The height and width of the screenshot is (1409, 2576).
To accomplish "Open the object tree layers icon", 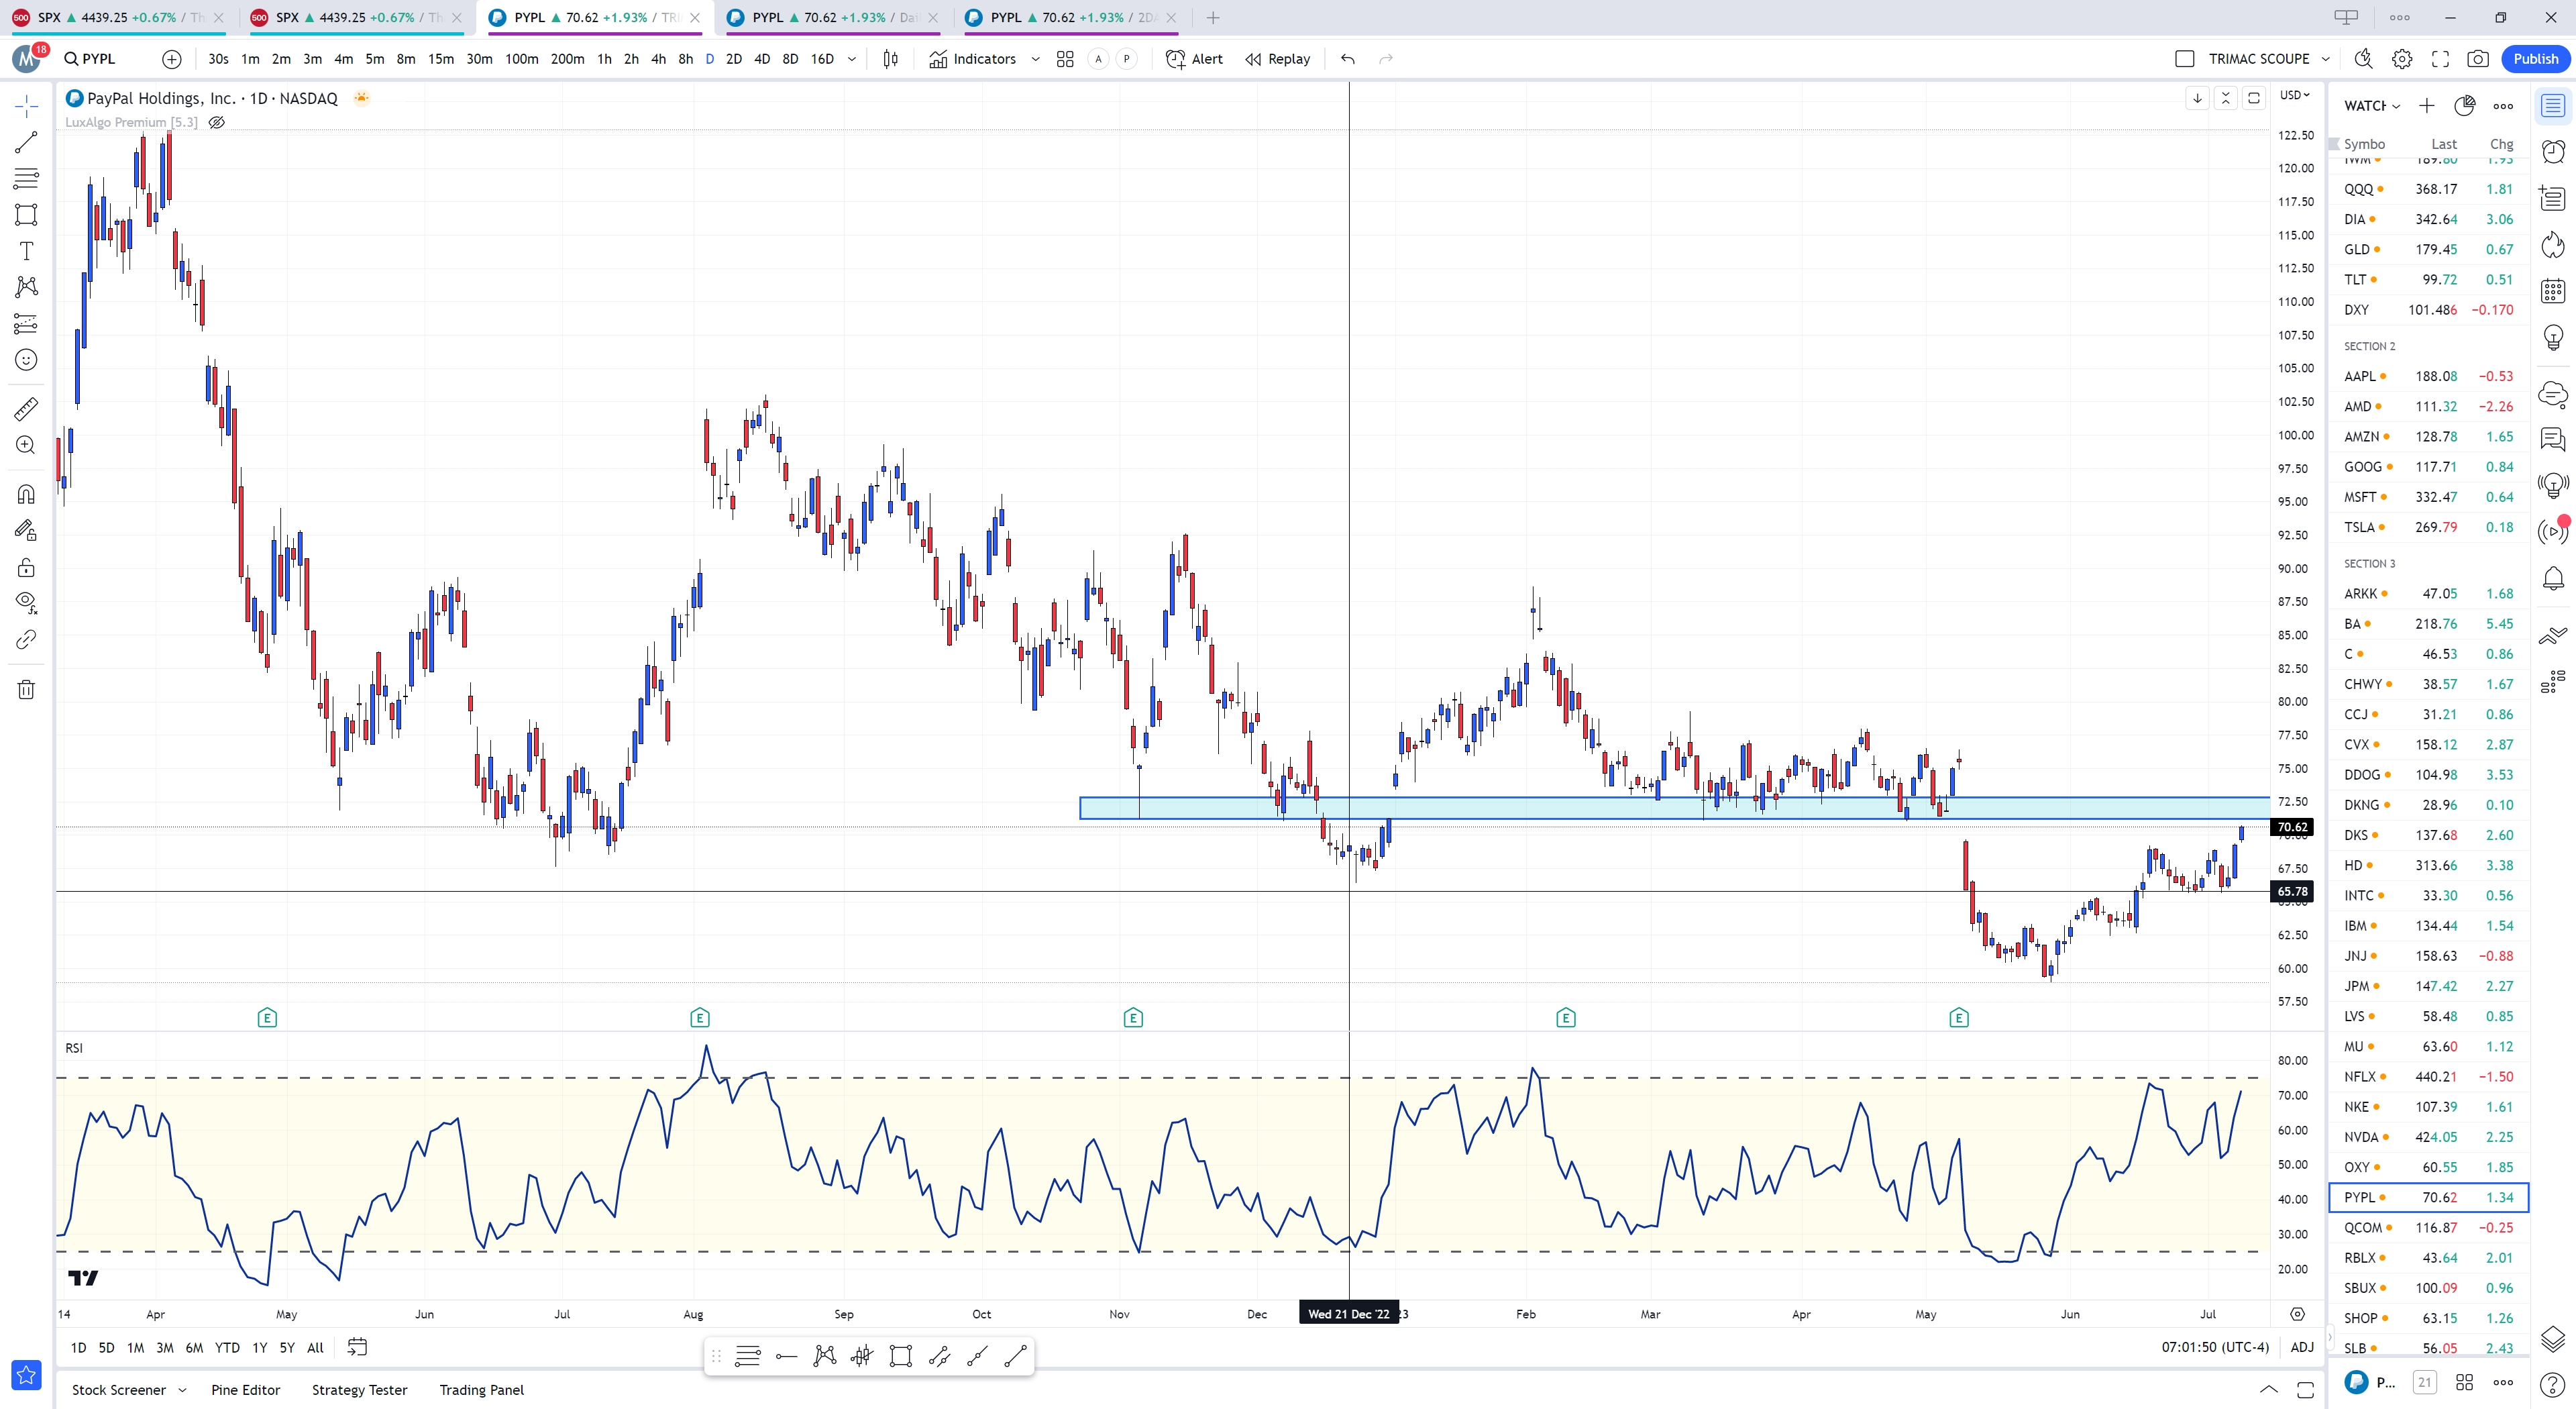I will tap(2553, 1338).
